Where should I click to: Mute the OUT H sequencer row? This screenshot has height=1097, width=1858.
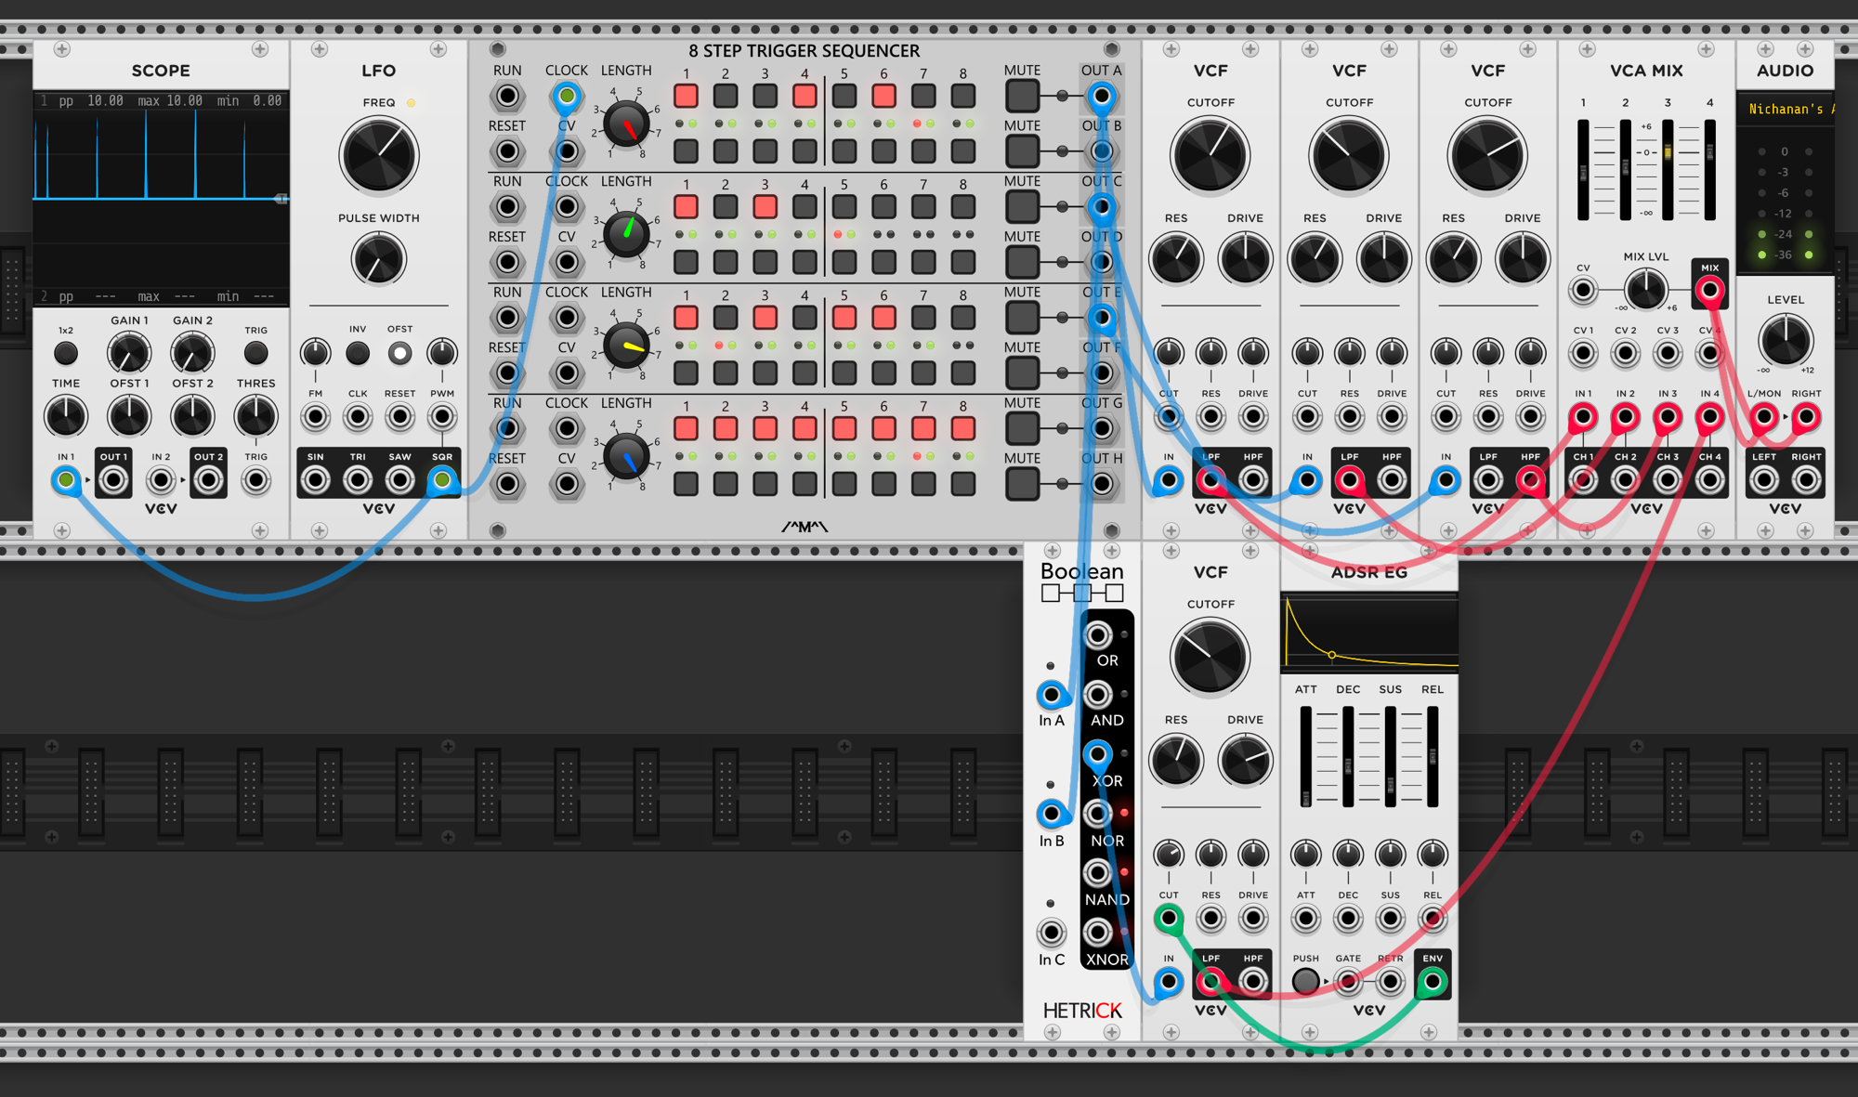[1022, 484]
